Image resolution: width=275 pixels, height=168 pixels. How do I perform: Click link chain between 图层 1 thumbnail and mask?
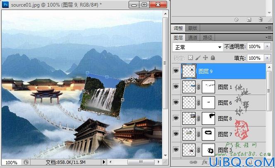[x=198, y=87]
